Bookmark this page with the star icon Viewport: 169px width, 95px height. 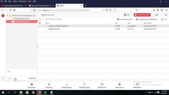[110, 10]
